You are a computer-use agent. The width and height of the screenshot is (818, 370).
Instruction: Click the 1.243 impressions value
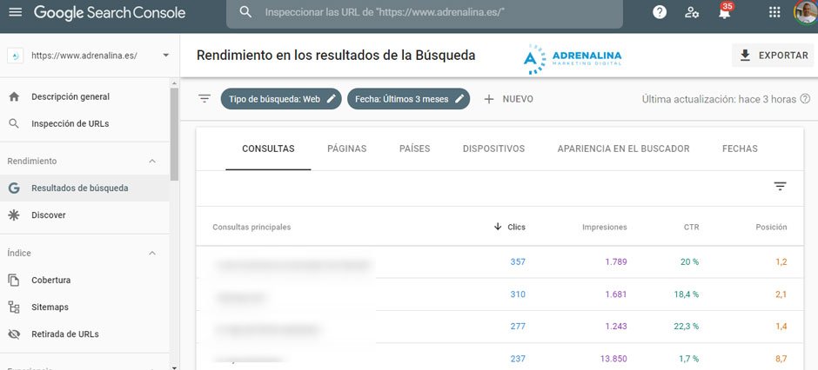tap(616, 327)
